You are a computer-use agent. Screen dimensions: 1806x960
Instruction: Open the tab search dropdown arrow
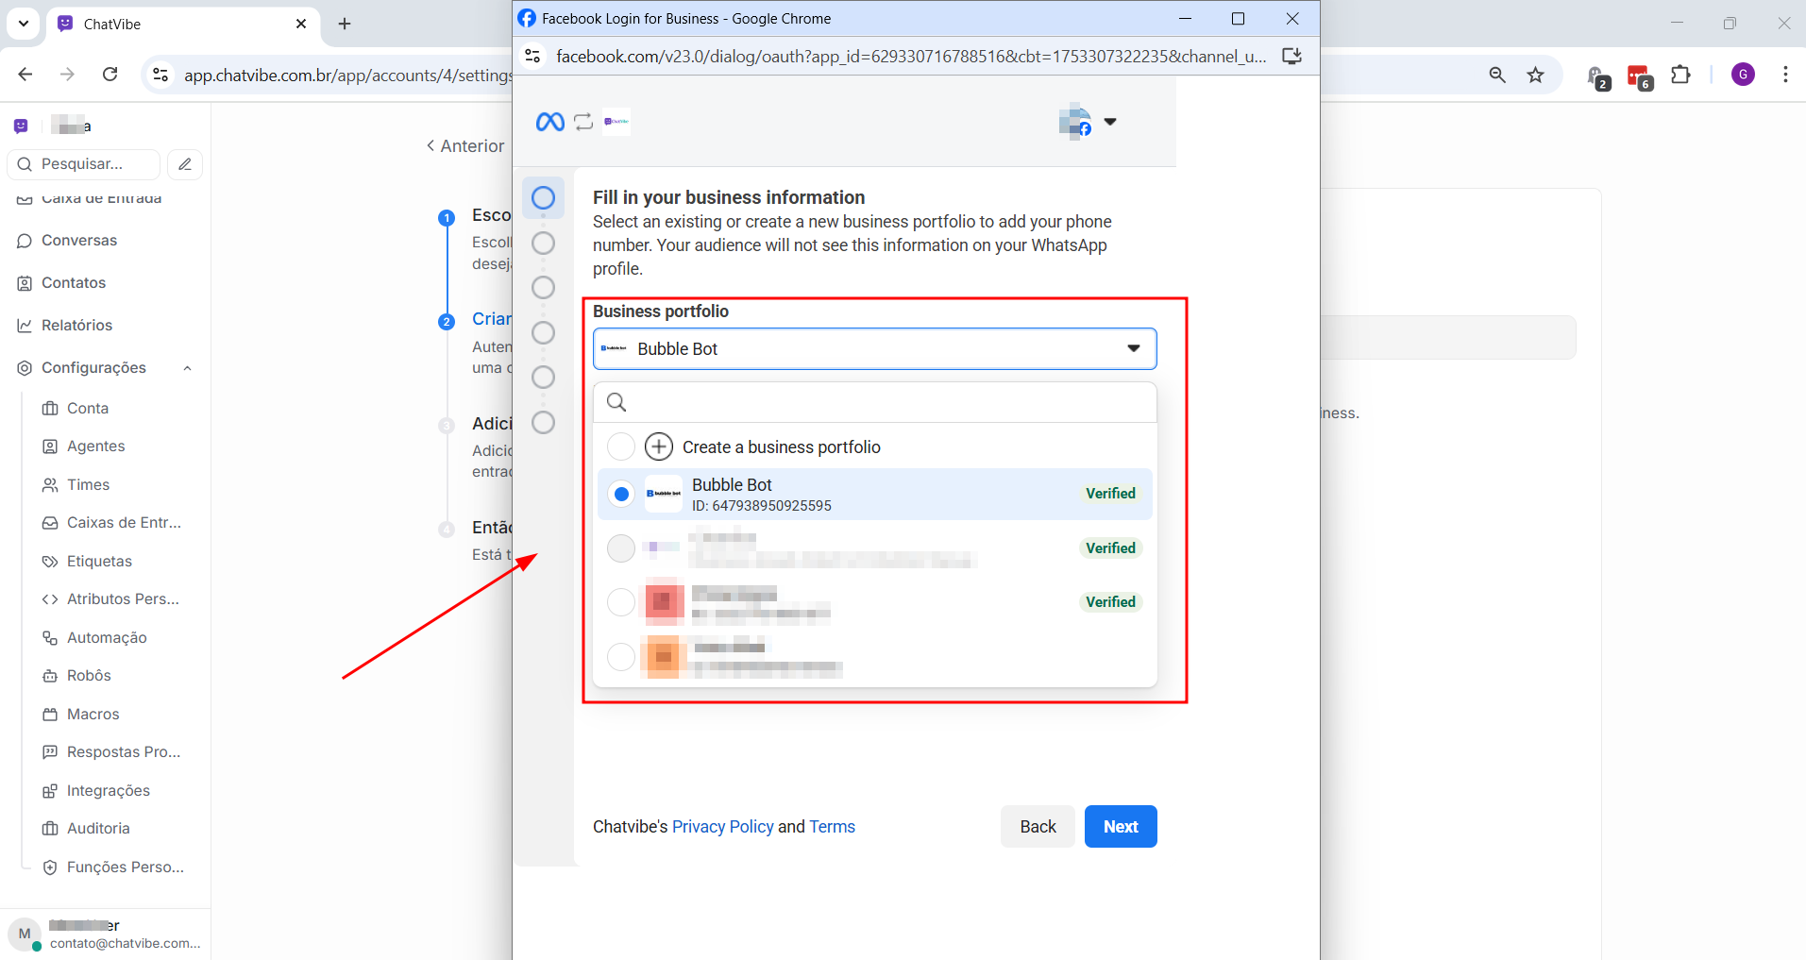(24, 24)
